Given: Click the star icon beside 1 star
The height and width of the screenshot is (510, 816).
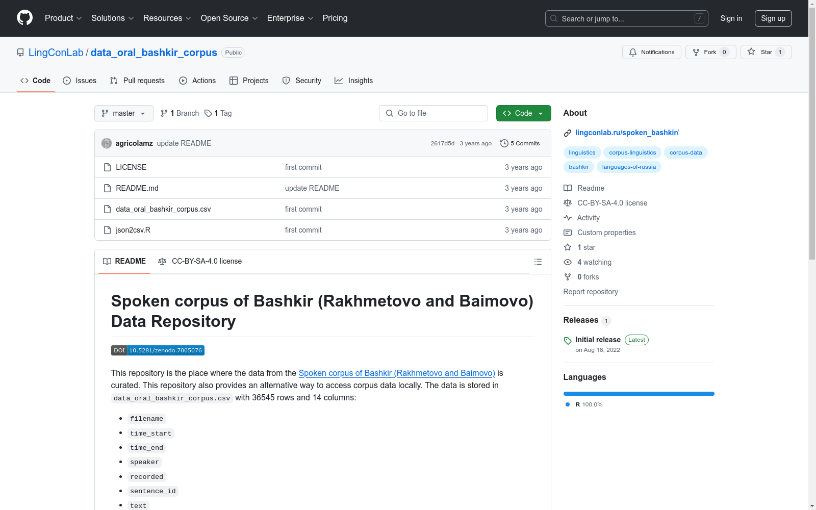Looking at the screenshot, I should pyautogui.click(x=568, y=247).
